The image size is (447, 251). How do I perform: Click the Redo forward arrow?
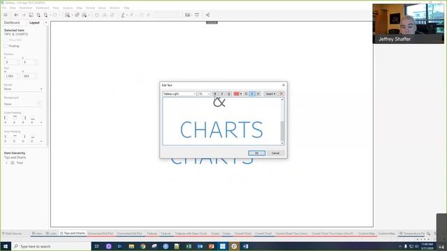pyautogui.click(x=24, y=15)
